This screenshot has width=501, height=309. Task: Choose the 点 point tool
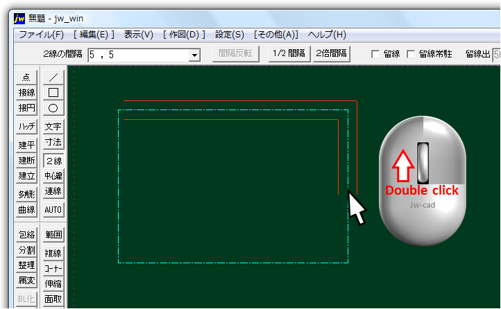click(26, 77)
